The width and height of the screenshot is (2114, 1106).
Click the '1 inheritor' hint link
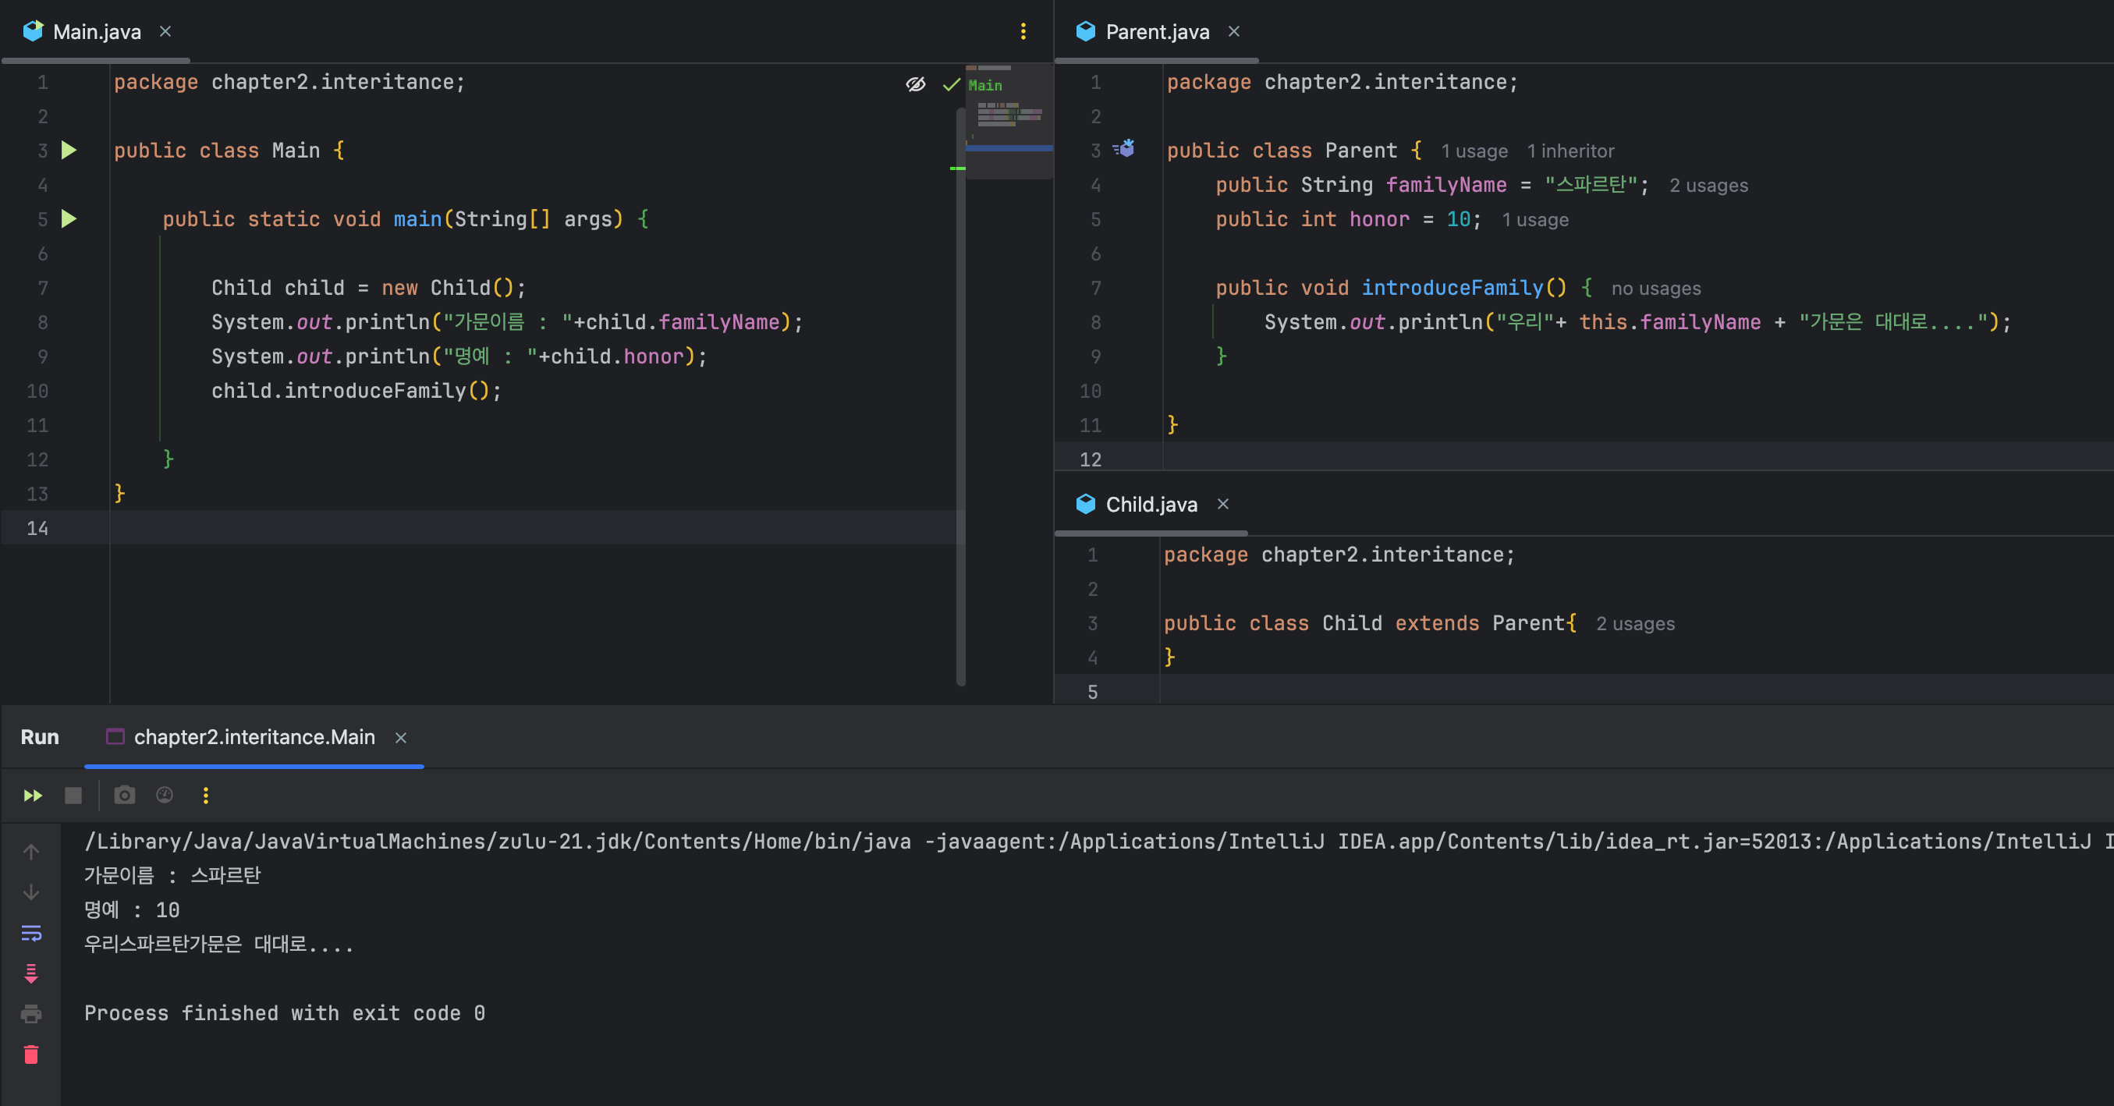point(1570,151)
